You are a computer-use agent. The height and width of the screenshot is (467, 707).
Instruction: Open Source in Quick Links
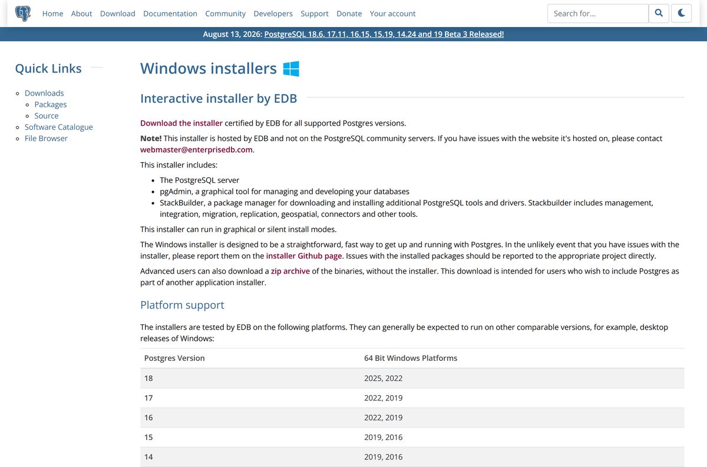47,116
